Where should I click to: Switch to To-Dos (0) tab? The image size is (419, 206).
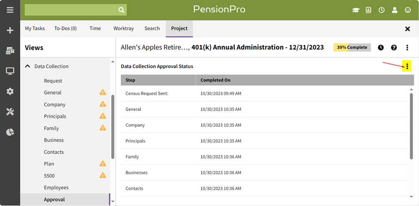[x=65, y=28]
